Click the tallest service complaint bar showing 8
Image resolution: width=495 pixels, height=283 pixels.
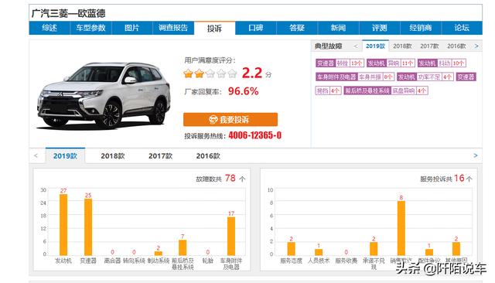pos(401,228)
